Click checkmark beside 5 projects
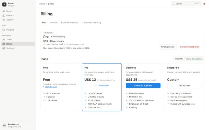 click(x=44, y=97)
